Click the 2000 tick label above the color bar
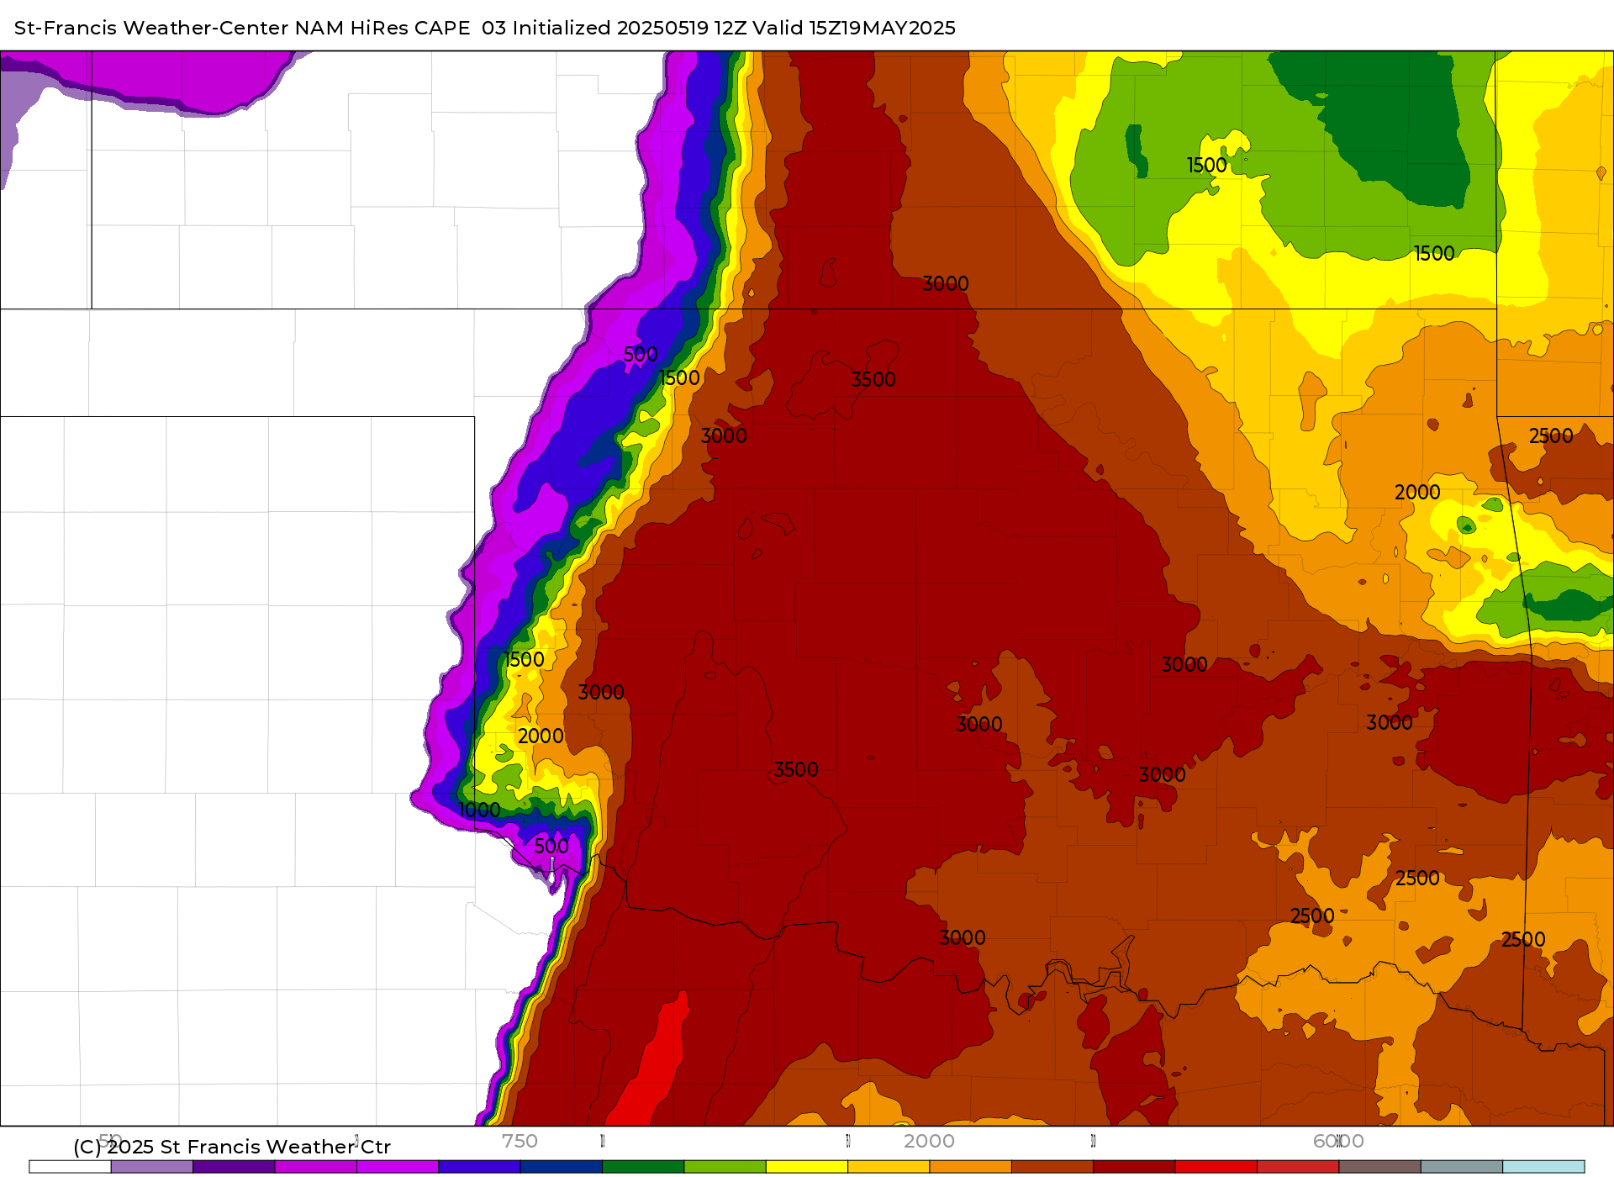Image resolution: width=1614 pixels, height=1177 pixels. click(x=929, y=1141)
